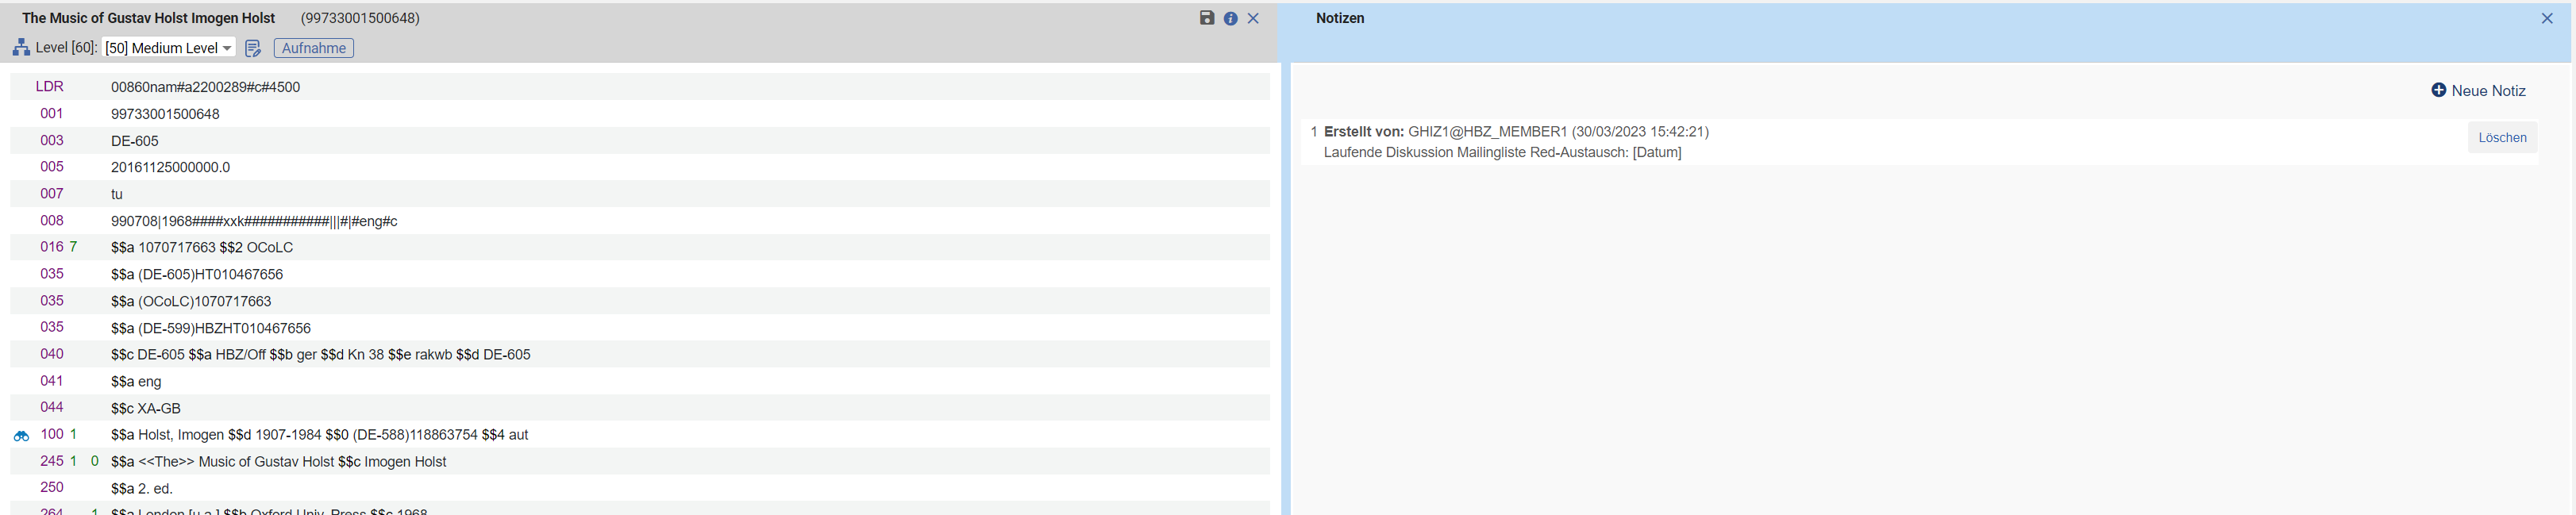
Task: Open record info via the blue info icon
Action: tap(1230, 18)
